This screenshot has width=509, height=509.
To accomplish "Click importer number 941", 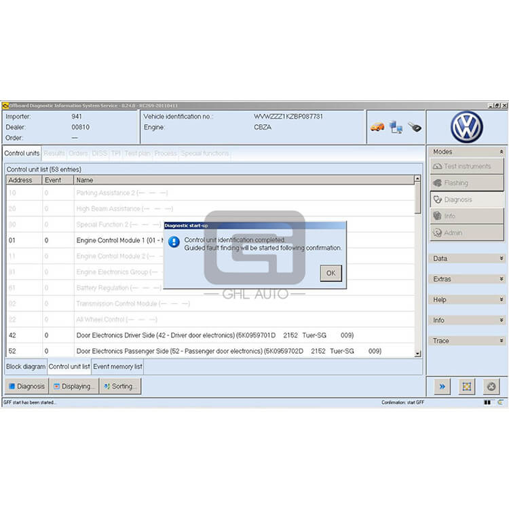I will [77, 116].
